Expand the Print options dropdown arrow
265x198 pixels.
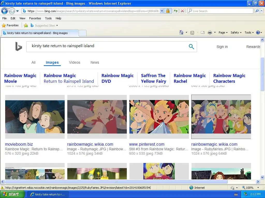pyautogui.click(x=215, y=32)
